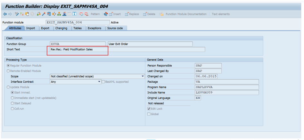Screen dimensions: 304x140
Task: Toggle the Global checkbox
Action: [149, 114]
